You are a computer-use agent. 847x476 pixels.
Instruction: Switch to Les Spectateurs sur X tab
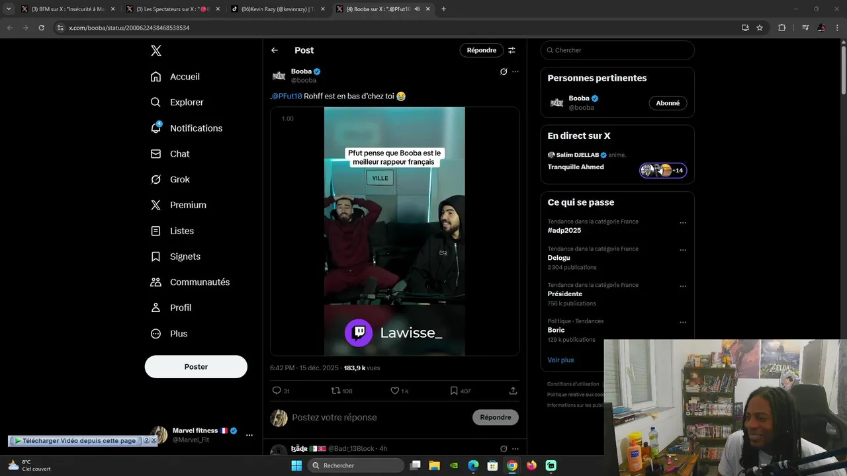(x=172, y=9)
